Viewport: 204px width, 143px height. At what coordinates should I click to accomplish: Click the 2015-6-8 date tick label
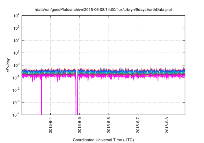[x=167, y=125]
